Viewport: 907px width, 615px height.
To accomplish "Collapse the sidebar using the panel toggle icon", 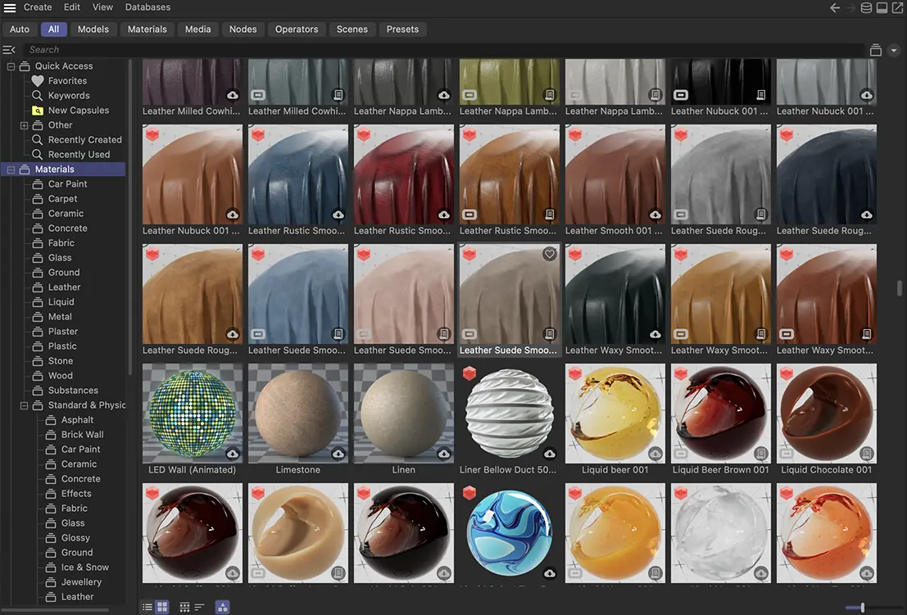I will coord(10,49).
